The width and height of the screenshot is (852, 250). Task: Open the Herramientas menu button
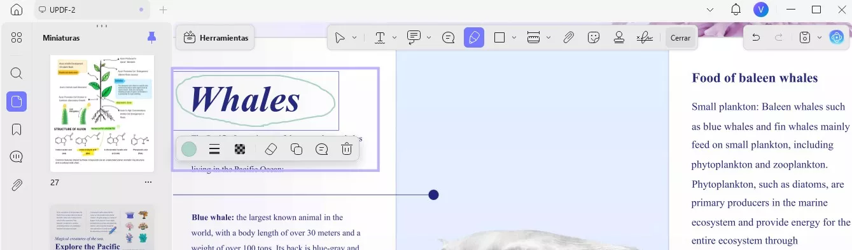[215, 38]
